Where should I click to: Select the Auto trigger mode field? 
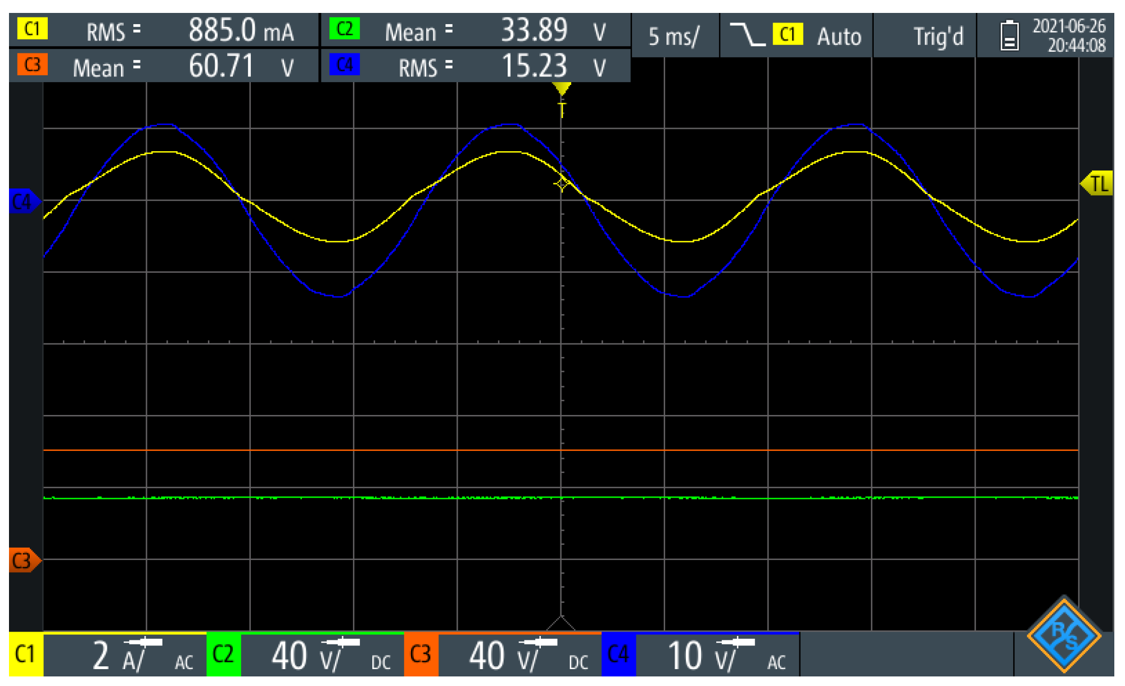pos(839,36)
